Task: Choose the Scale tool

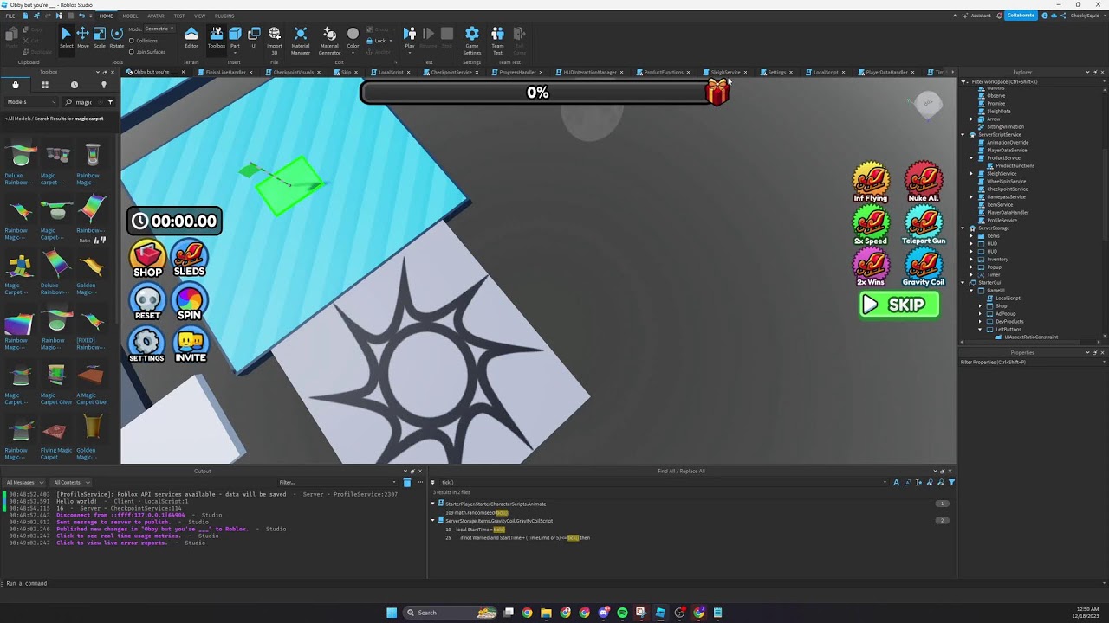Action: coord(100,36)
